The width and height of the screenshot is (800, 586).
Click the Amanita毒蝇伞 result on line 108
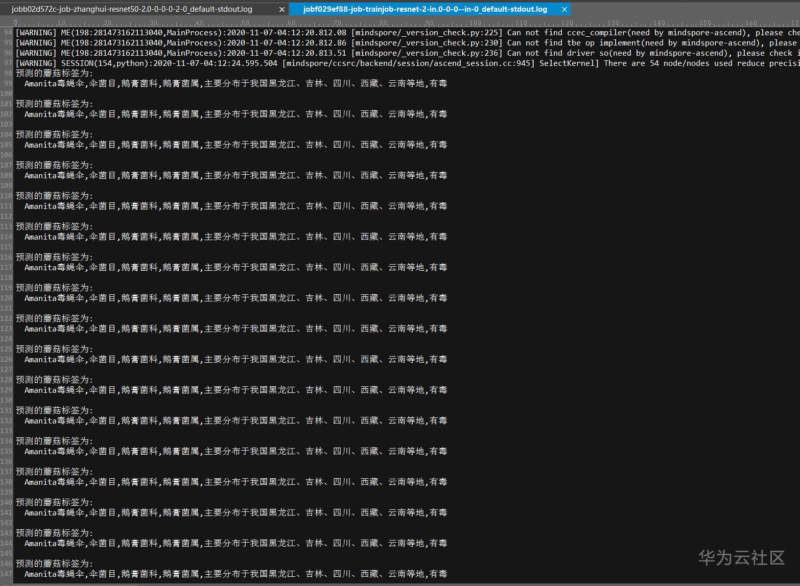[x=236, y=176]
